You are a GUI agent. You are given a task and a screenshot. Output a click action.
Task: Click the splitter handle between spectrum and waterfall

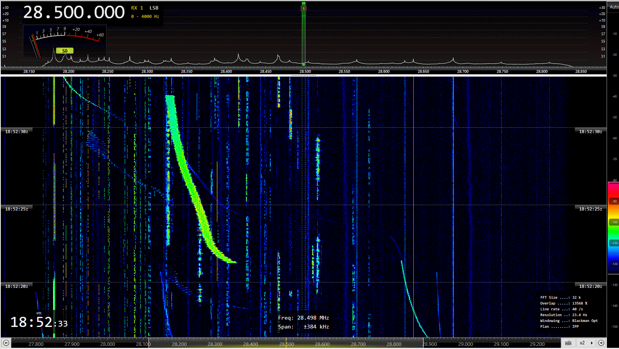click(x=304, y=75)
